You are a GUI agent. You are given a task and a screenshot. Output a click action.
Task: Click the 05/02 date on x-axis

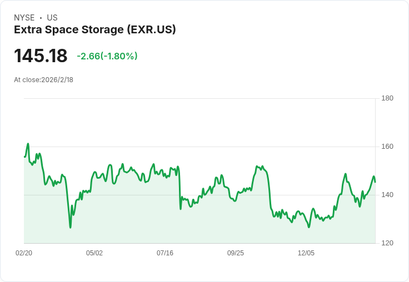(94, 253)
